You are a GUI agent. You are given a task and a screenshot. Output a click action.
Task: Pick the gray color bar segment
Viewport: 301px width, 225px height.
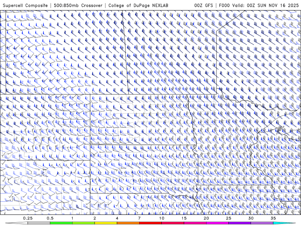[39, 223]
